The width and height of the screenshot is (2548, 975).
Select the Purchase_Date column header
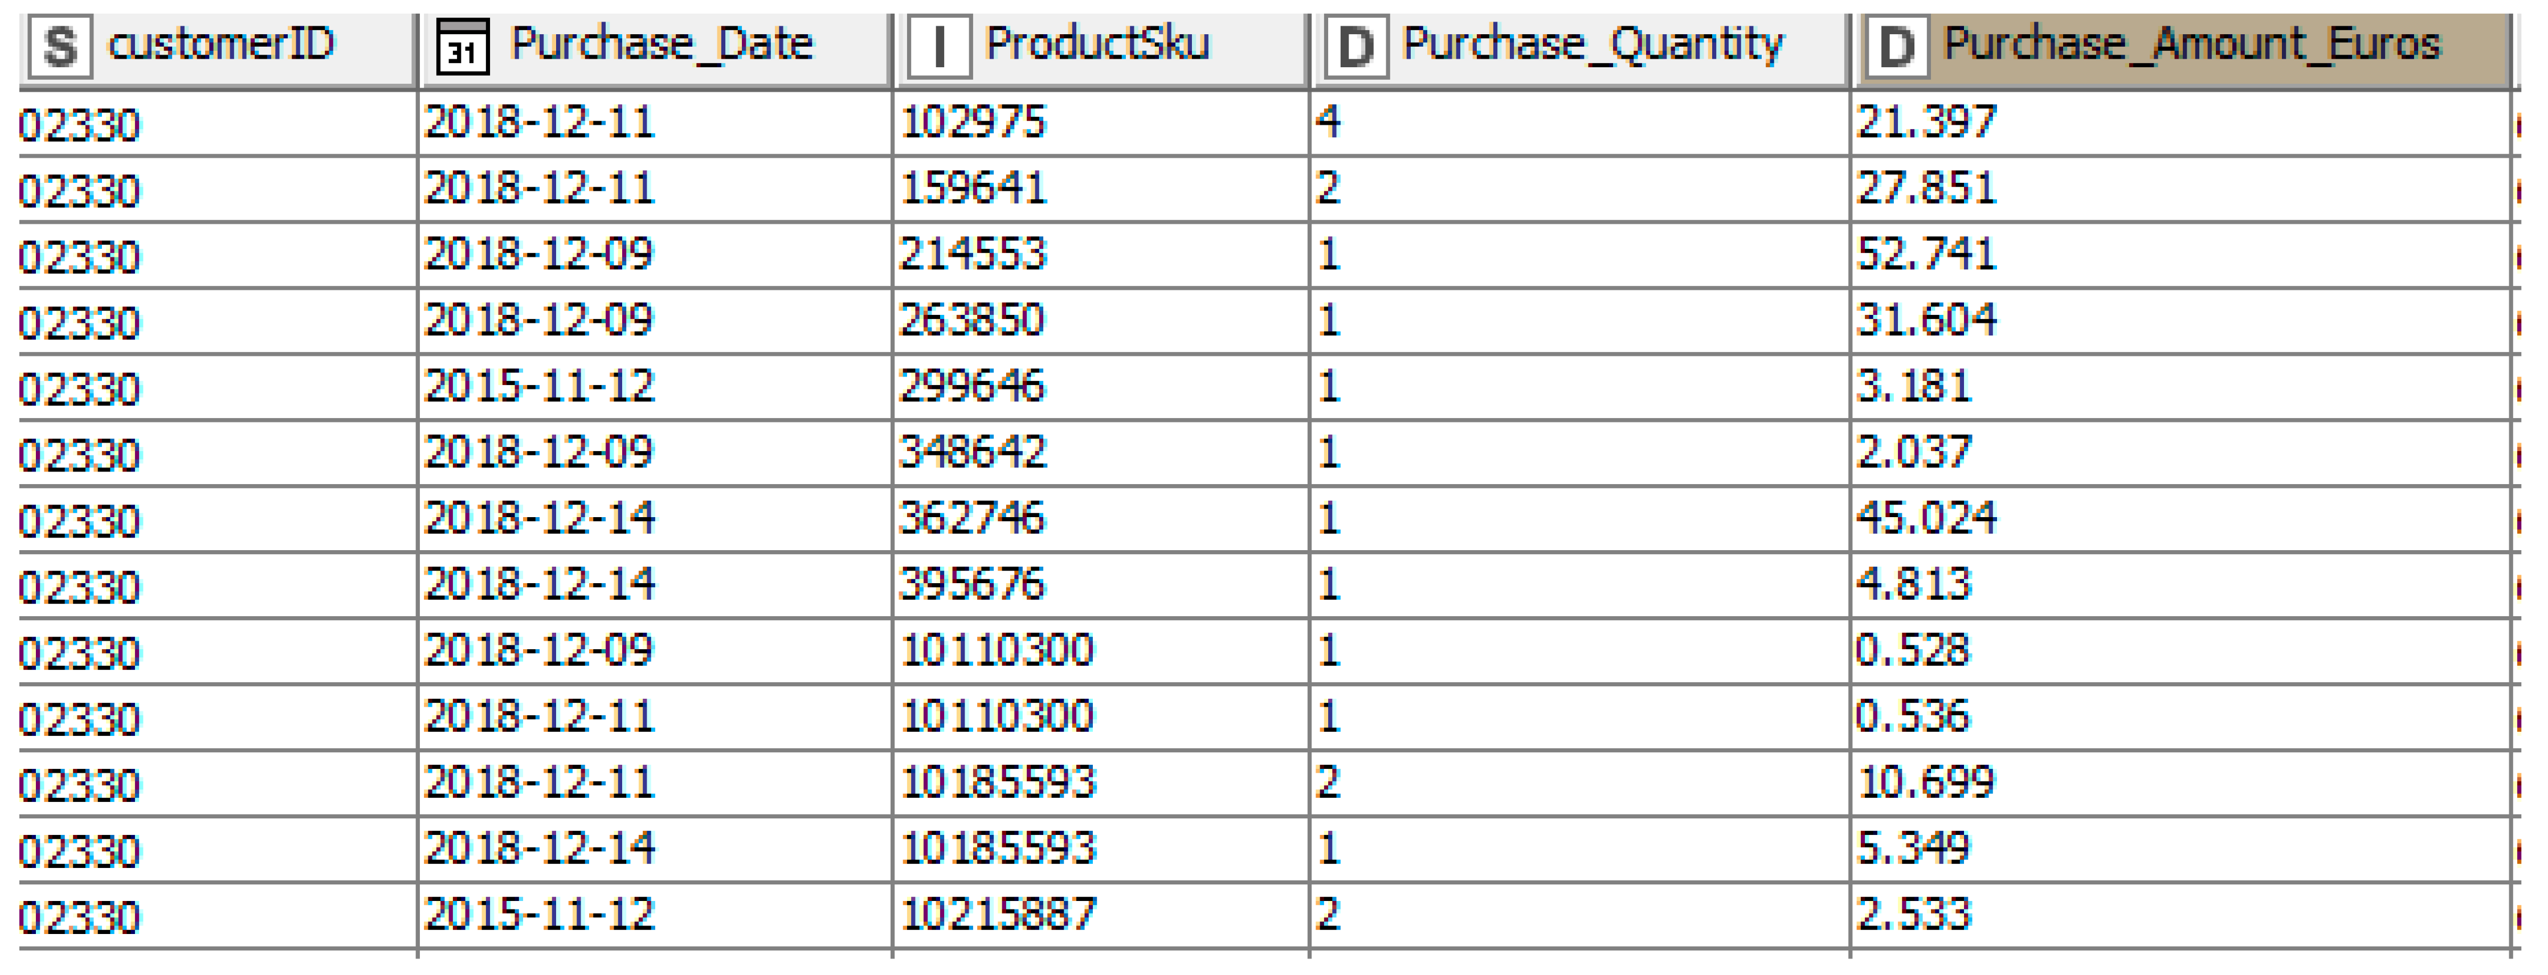661,44
